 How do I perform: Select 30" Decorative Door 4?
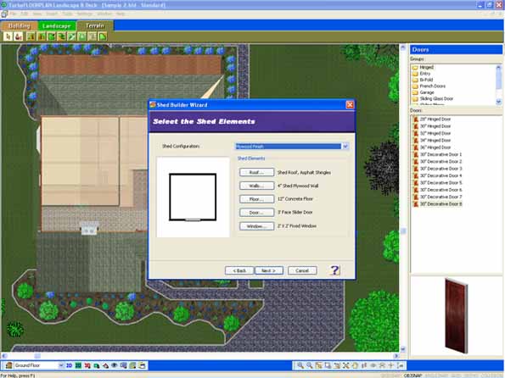(x=440, y=175)
